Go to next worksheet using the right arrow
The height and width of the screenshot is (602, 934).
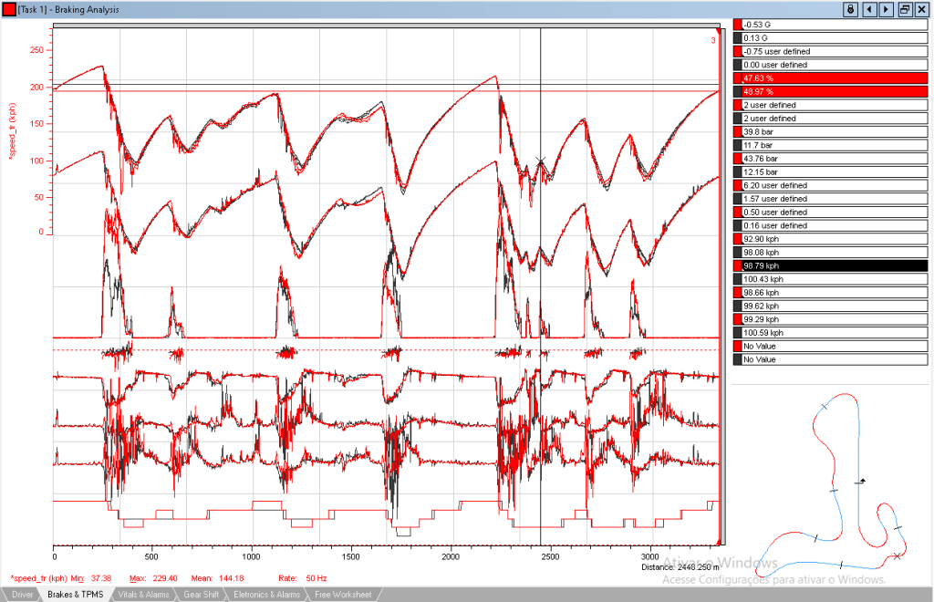tap(885, 9)
